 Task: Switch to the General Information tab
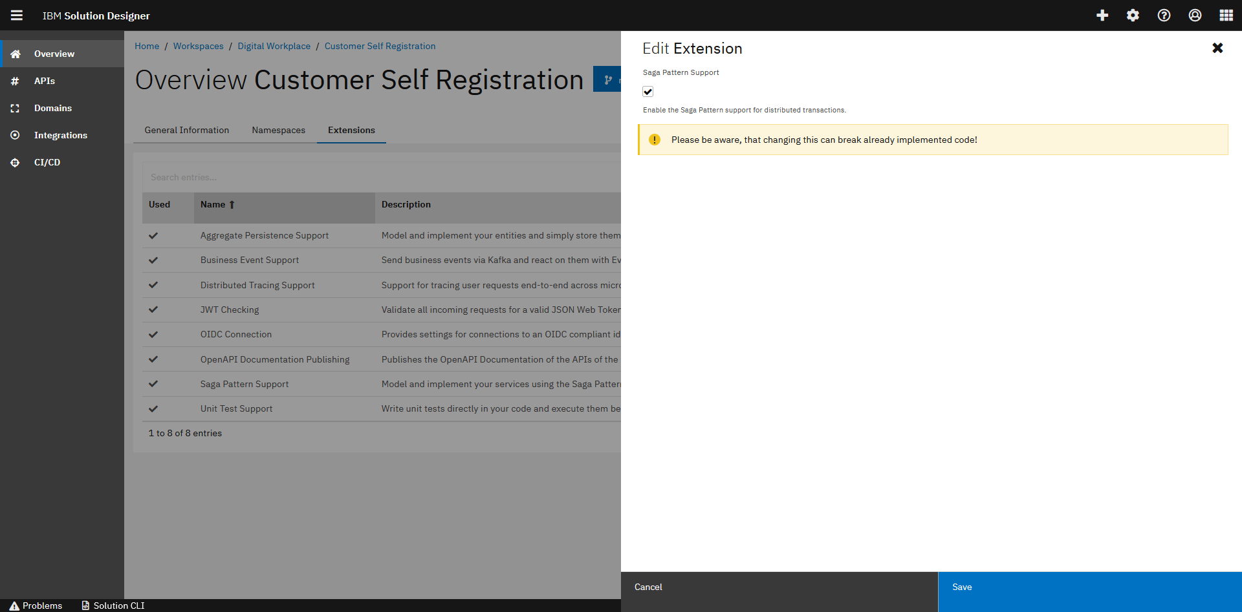pos(186,130)
